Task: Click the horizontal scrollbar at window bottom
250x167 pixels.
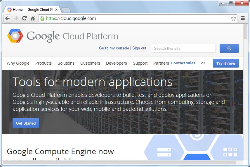Action: click(x=119, y=163)
